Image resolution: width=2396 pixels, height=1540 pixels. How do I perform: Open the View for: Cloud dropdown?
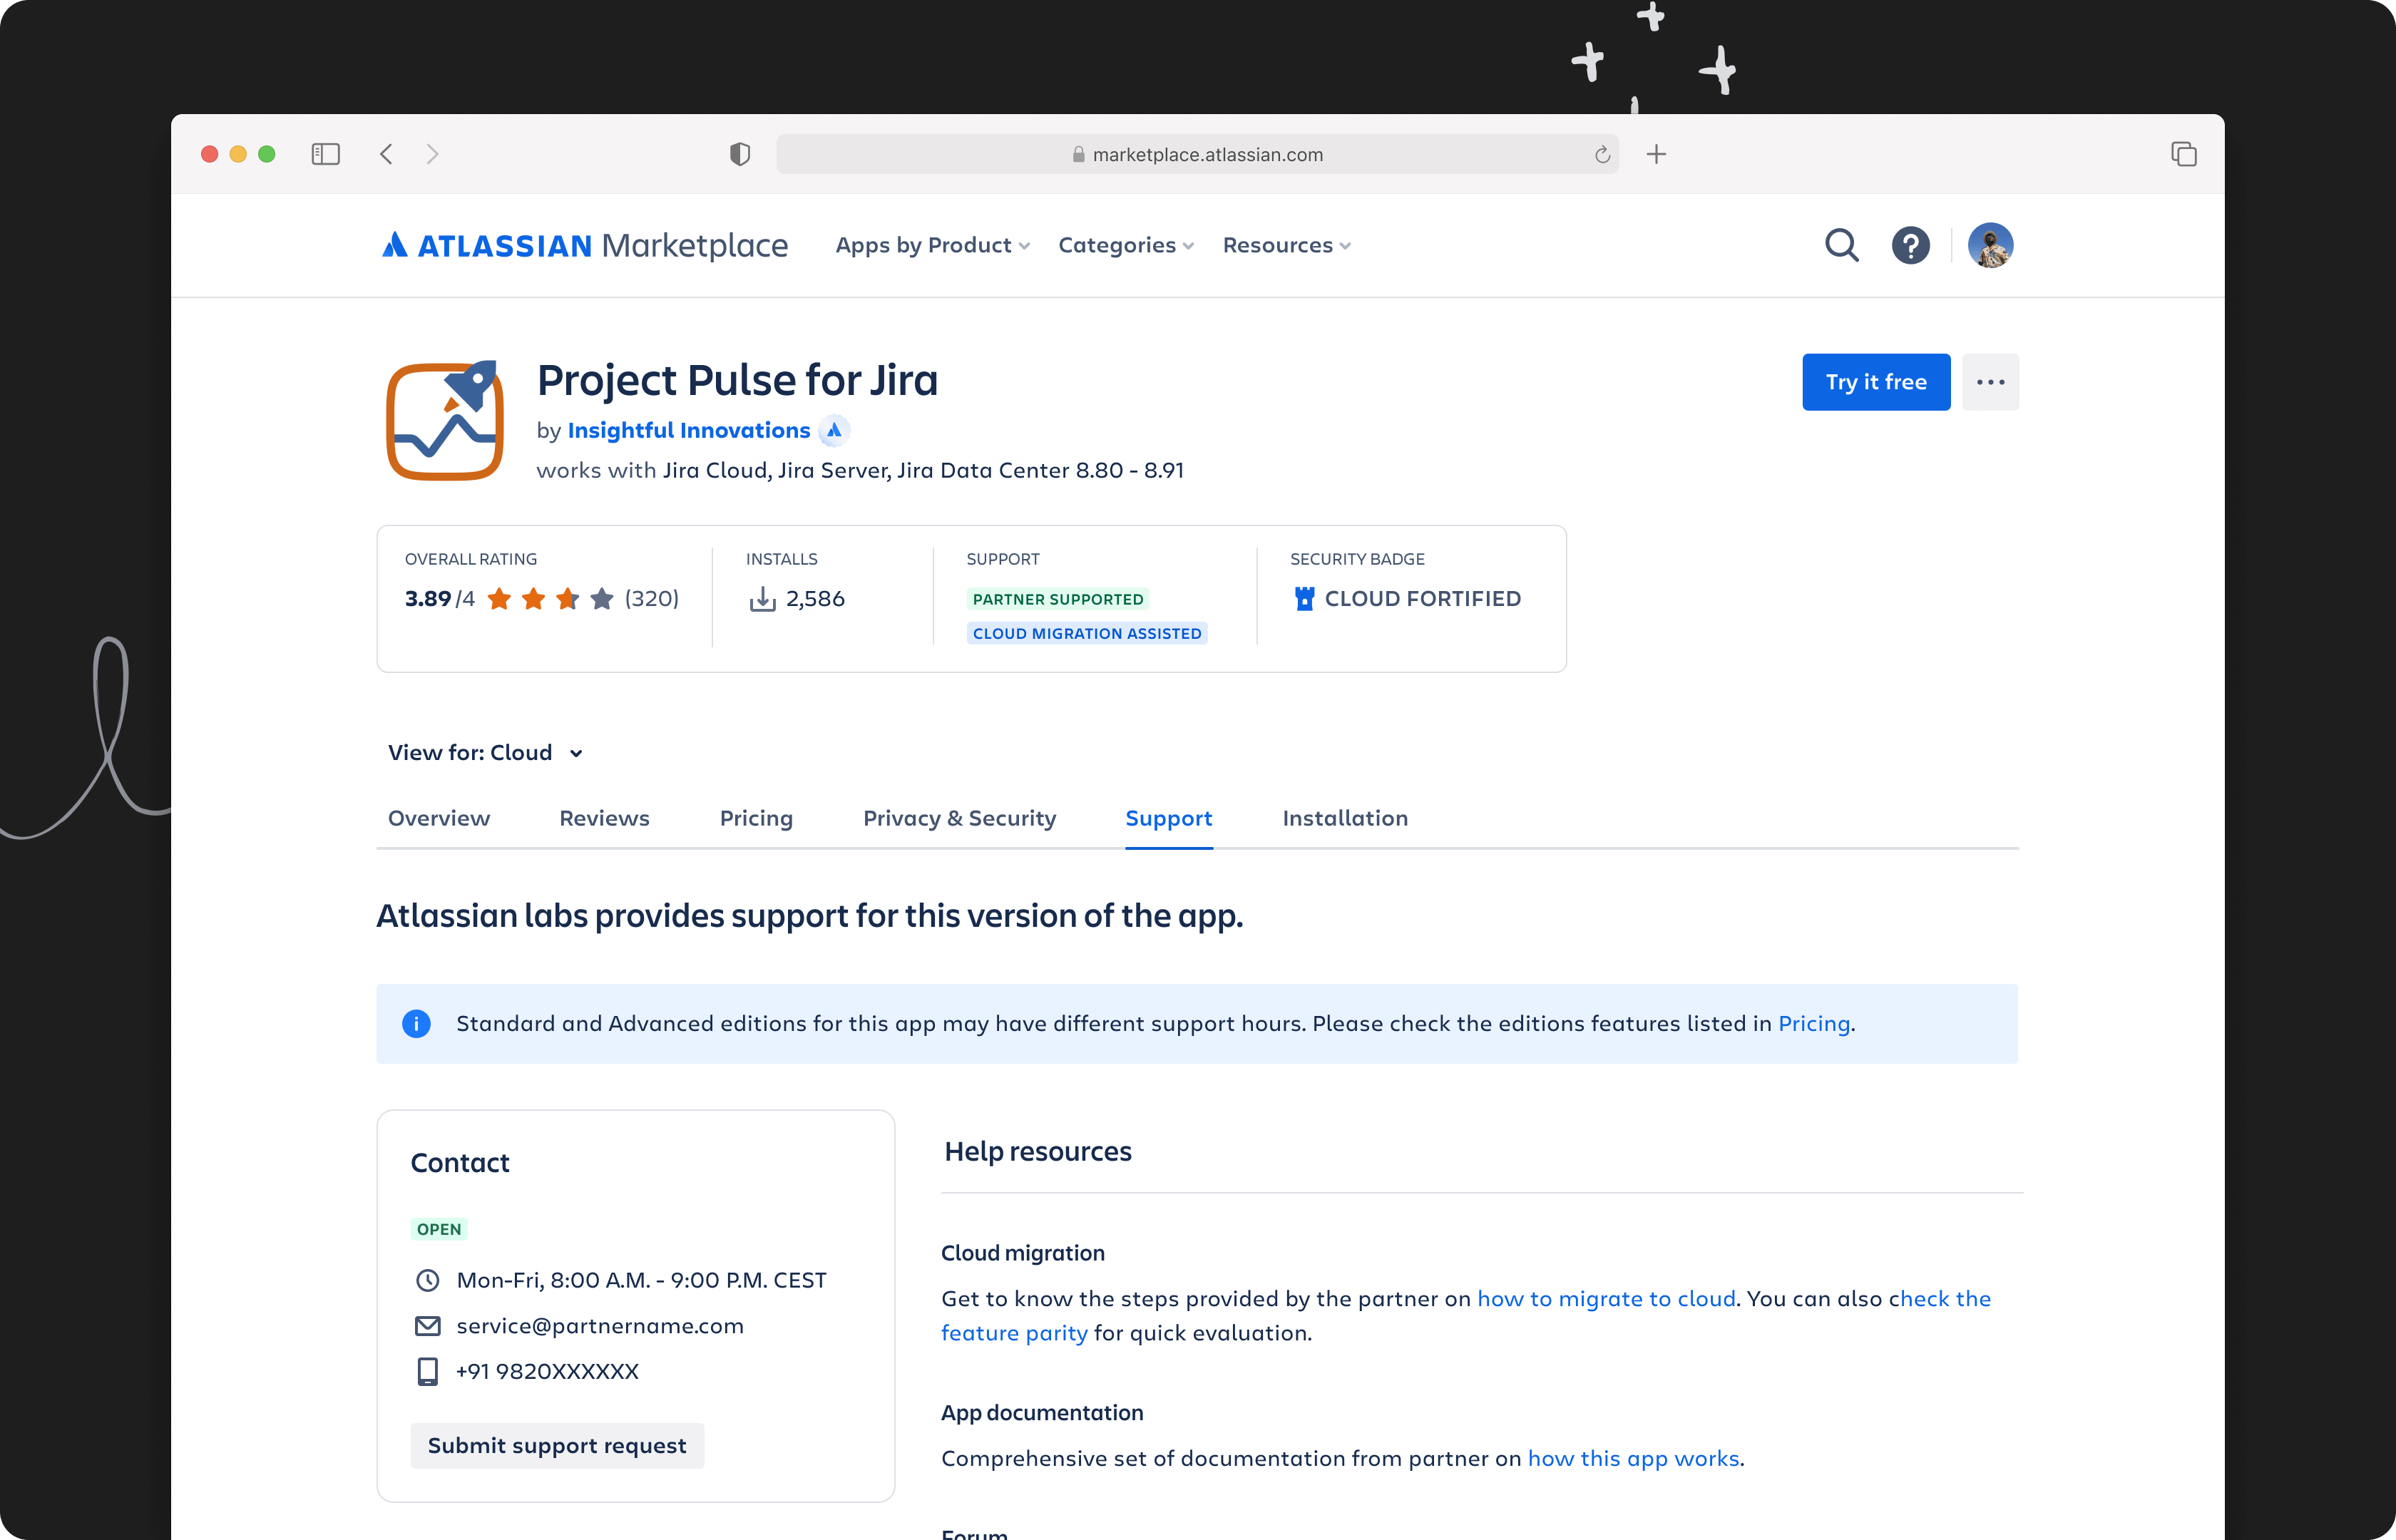[486, 752]
